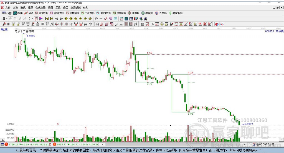Viewport: 284px width, 153px height.
Task: Open the 文件 menu
Action: click(8, 7)
